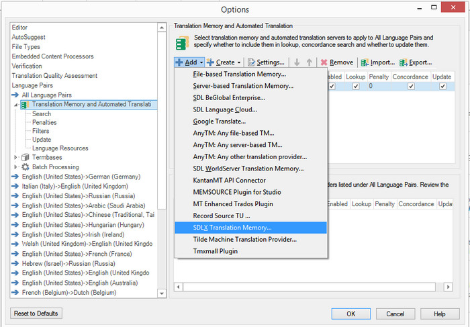Select AutoSuggest in the options tree
Screen dimensions: 470x327
28,37
